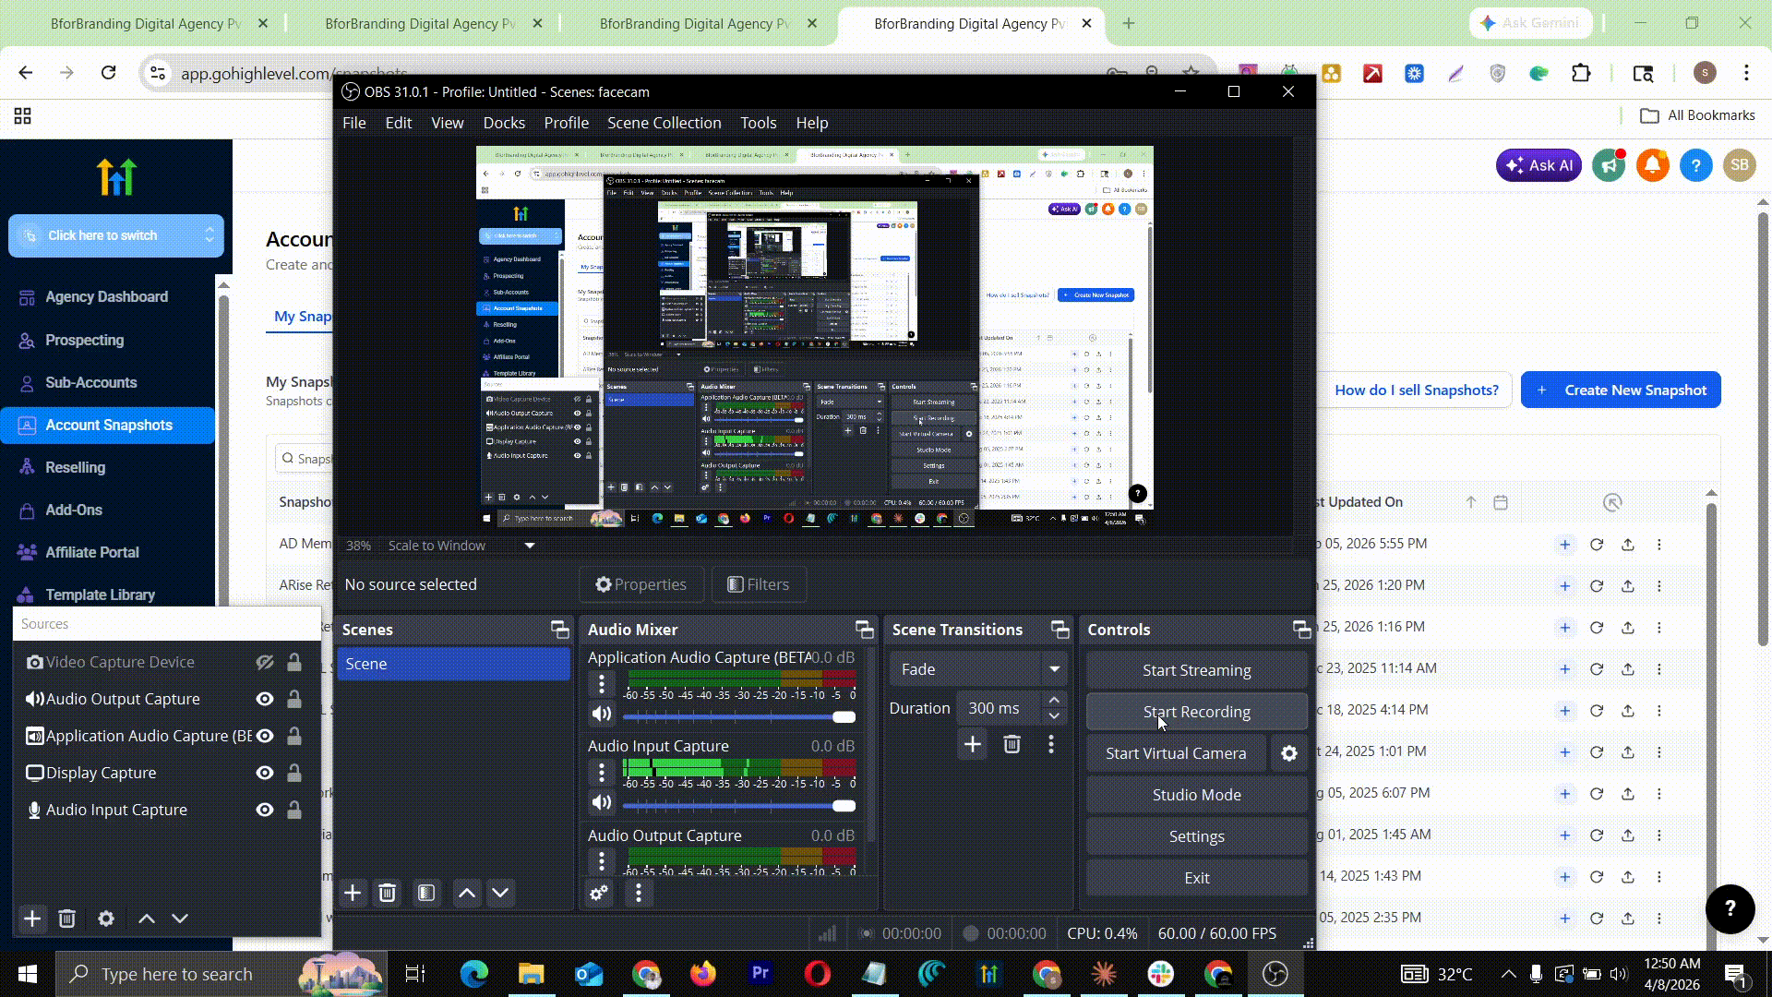
Task: Show the Video Capture Device source
Action: click(x=265, y=662)
